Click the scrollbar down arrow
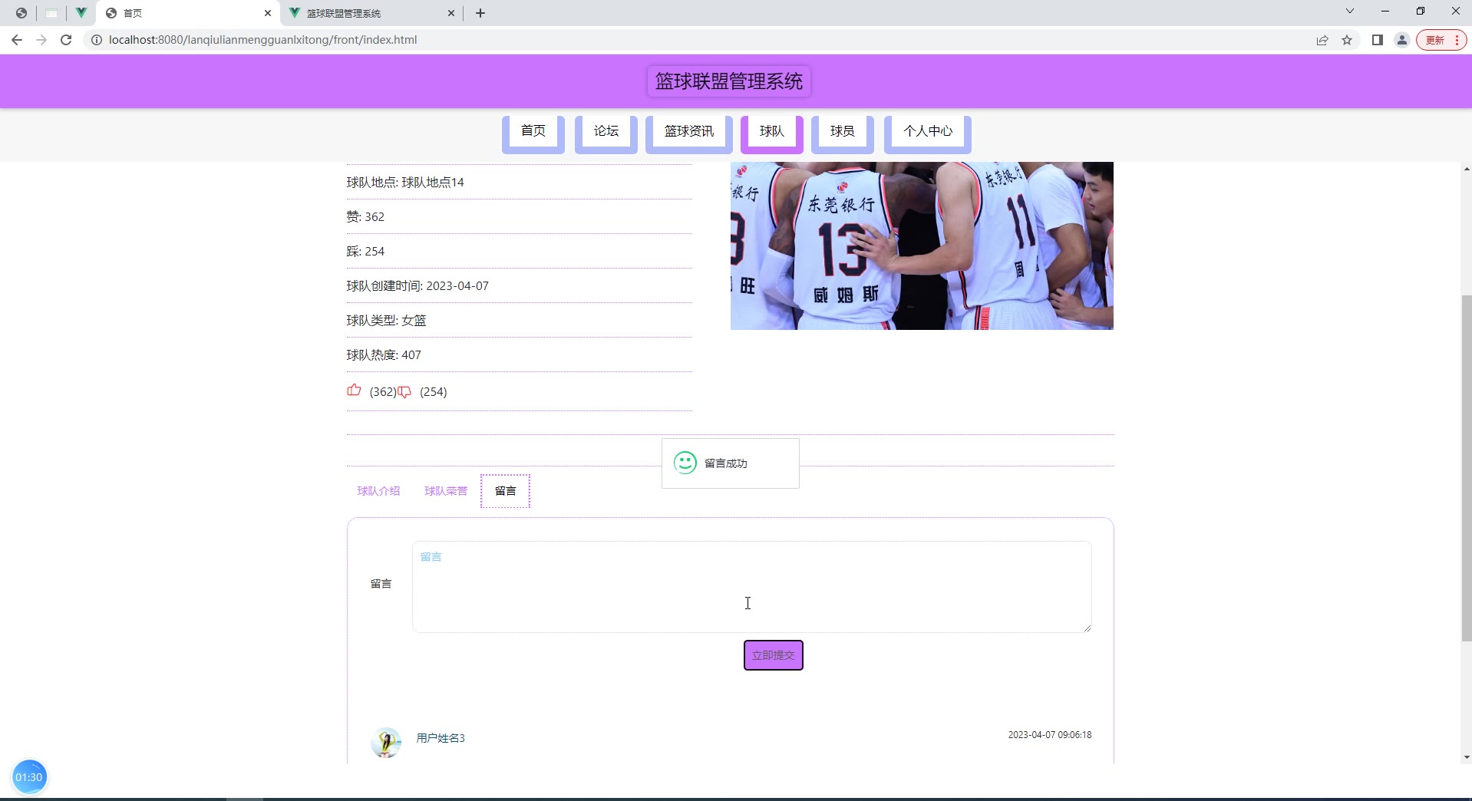 [1466, 757]
